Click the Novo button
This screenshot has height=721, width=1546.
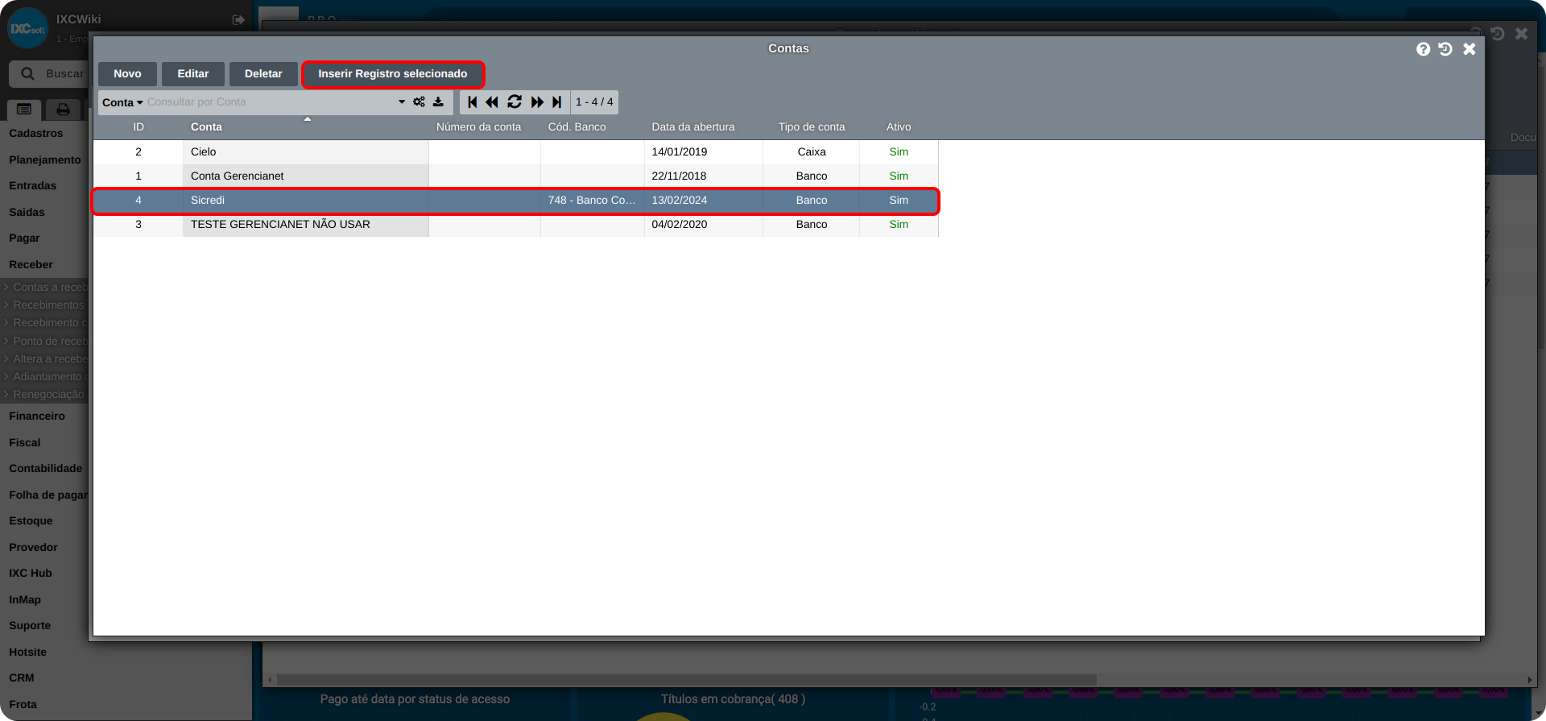pos(127,74)
